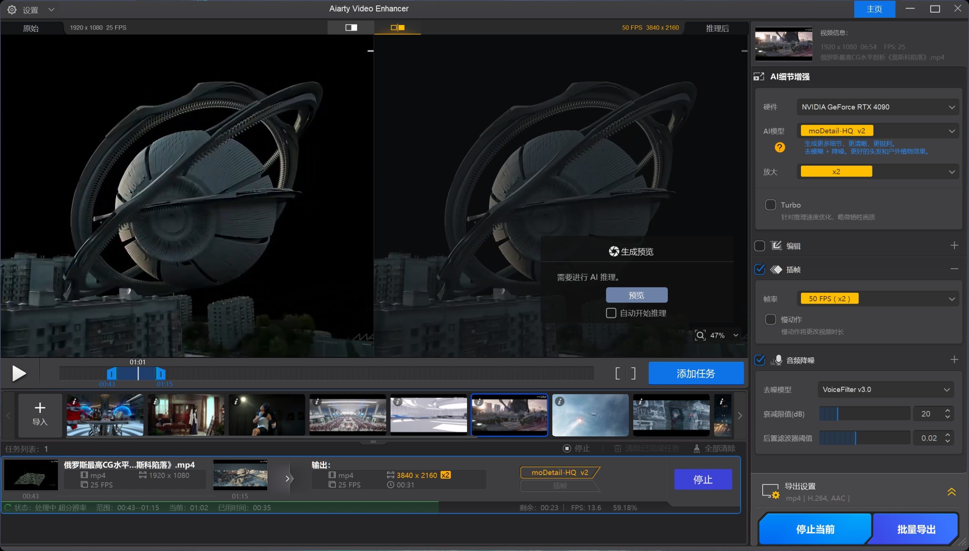Viewport: 969px width, 551px height.
Task: Open the 帧率 50 FPS dropdown
Action: (x=878, y=299)
